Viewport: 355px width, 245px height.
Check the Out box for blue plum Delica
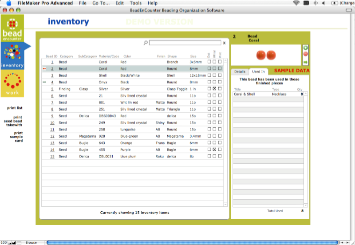209,156
